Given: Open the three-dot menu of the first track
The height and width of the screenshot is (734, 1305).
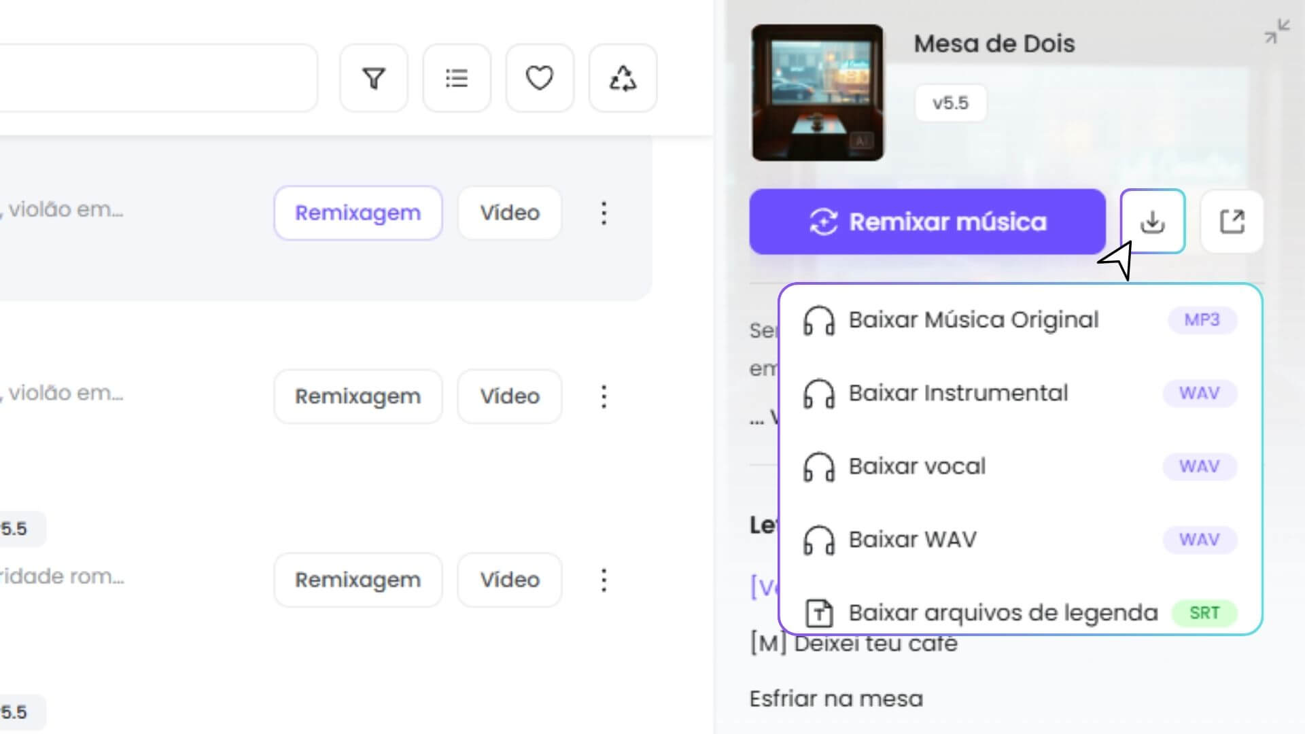Looking at the screenshot, I should [x=604, y=213].
